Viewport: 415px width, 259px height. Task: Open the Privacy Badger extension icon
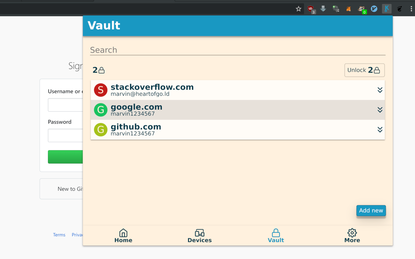(x=361, y=8)
